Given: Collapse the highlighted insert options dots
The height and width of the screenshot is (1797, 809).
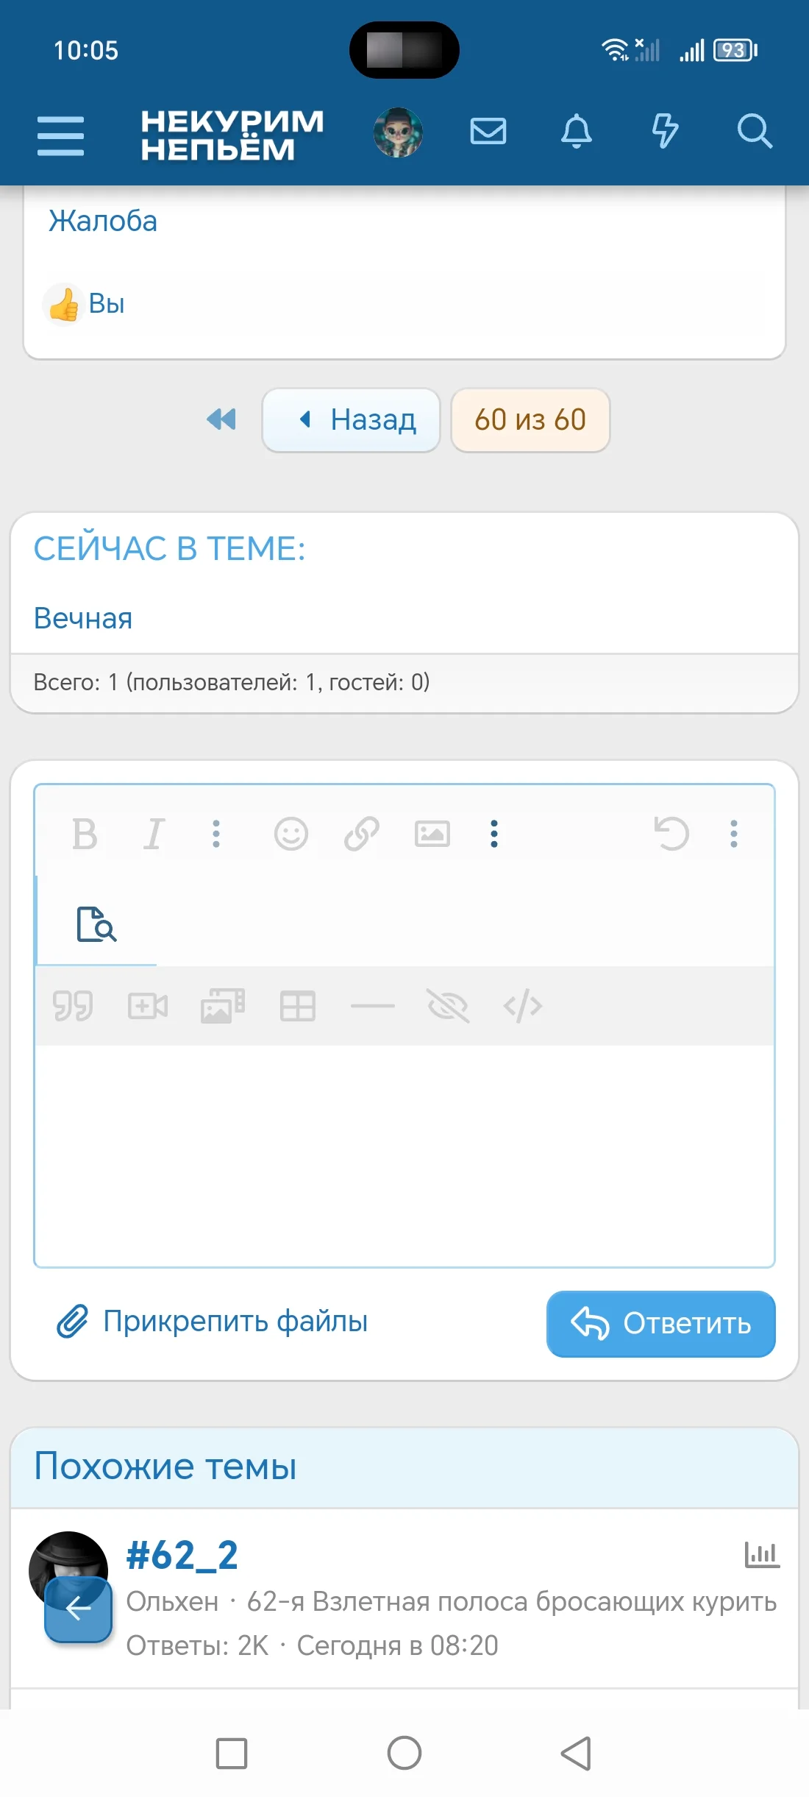Looking at the screenshot, I should tap(494, 834).
